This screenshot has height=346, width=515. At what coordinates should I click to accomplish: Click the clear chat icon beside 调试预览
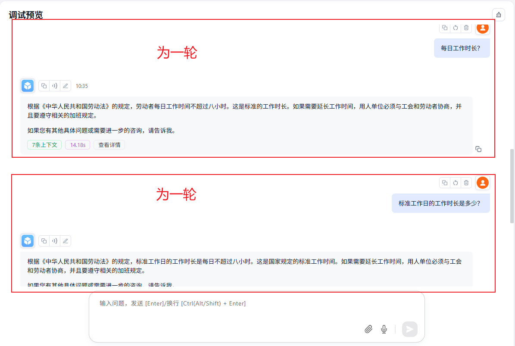pyautogui.click(x=499, y=15)
